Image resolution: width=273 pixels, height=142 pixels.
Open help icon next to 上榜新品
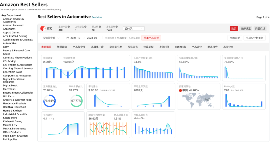tap(85, 27)
